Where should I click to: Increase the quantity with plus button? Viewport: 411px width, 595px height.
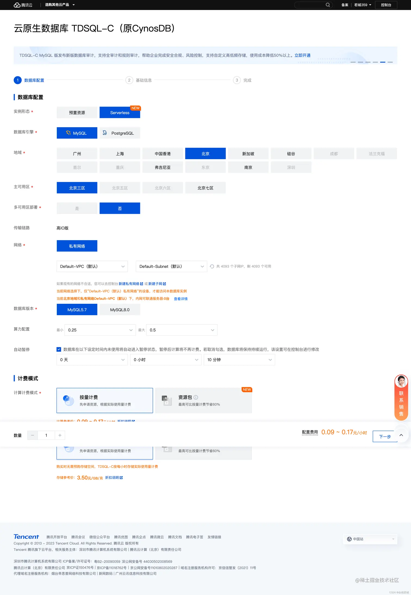point(60,436)
